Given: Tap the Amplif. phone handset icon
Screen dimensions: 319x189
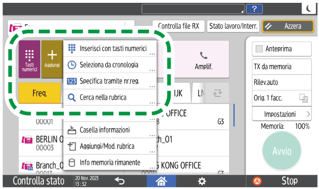Looking at the screenshot, I should (204, 55).
